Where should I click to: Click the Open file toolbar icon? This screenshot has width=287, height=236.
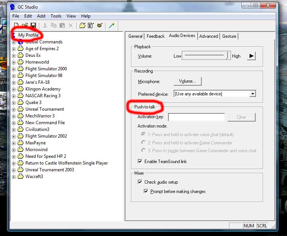pos(25,25)
